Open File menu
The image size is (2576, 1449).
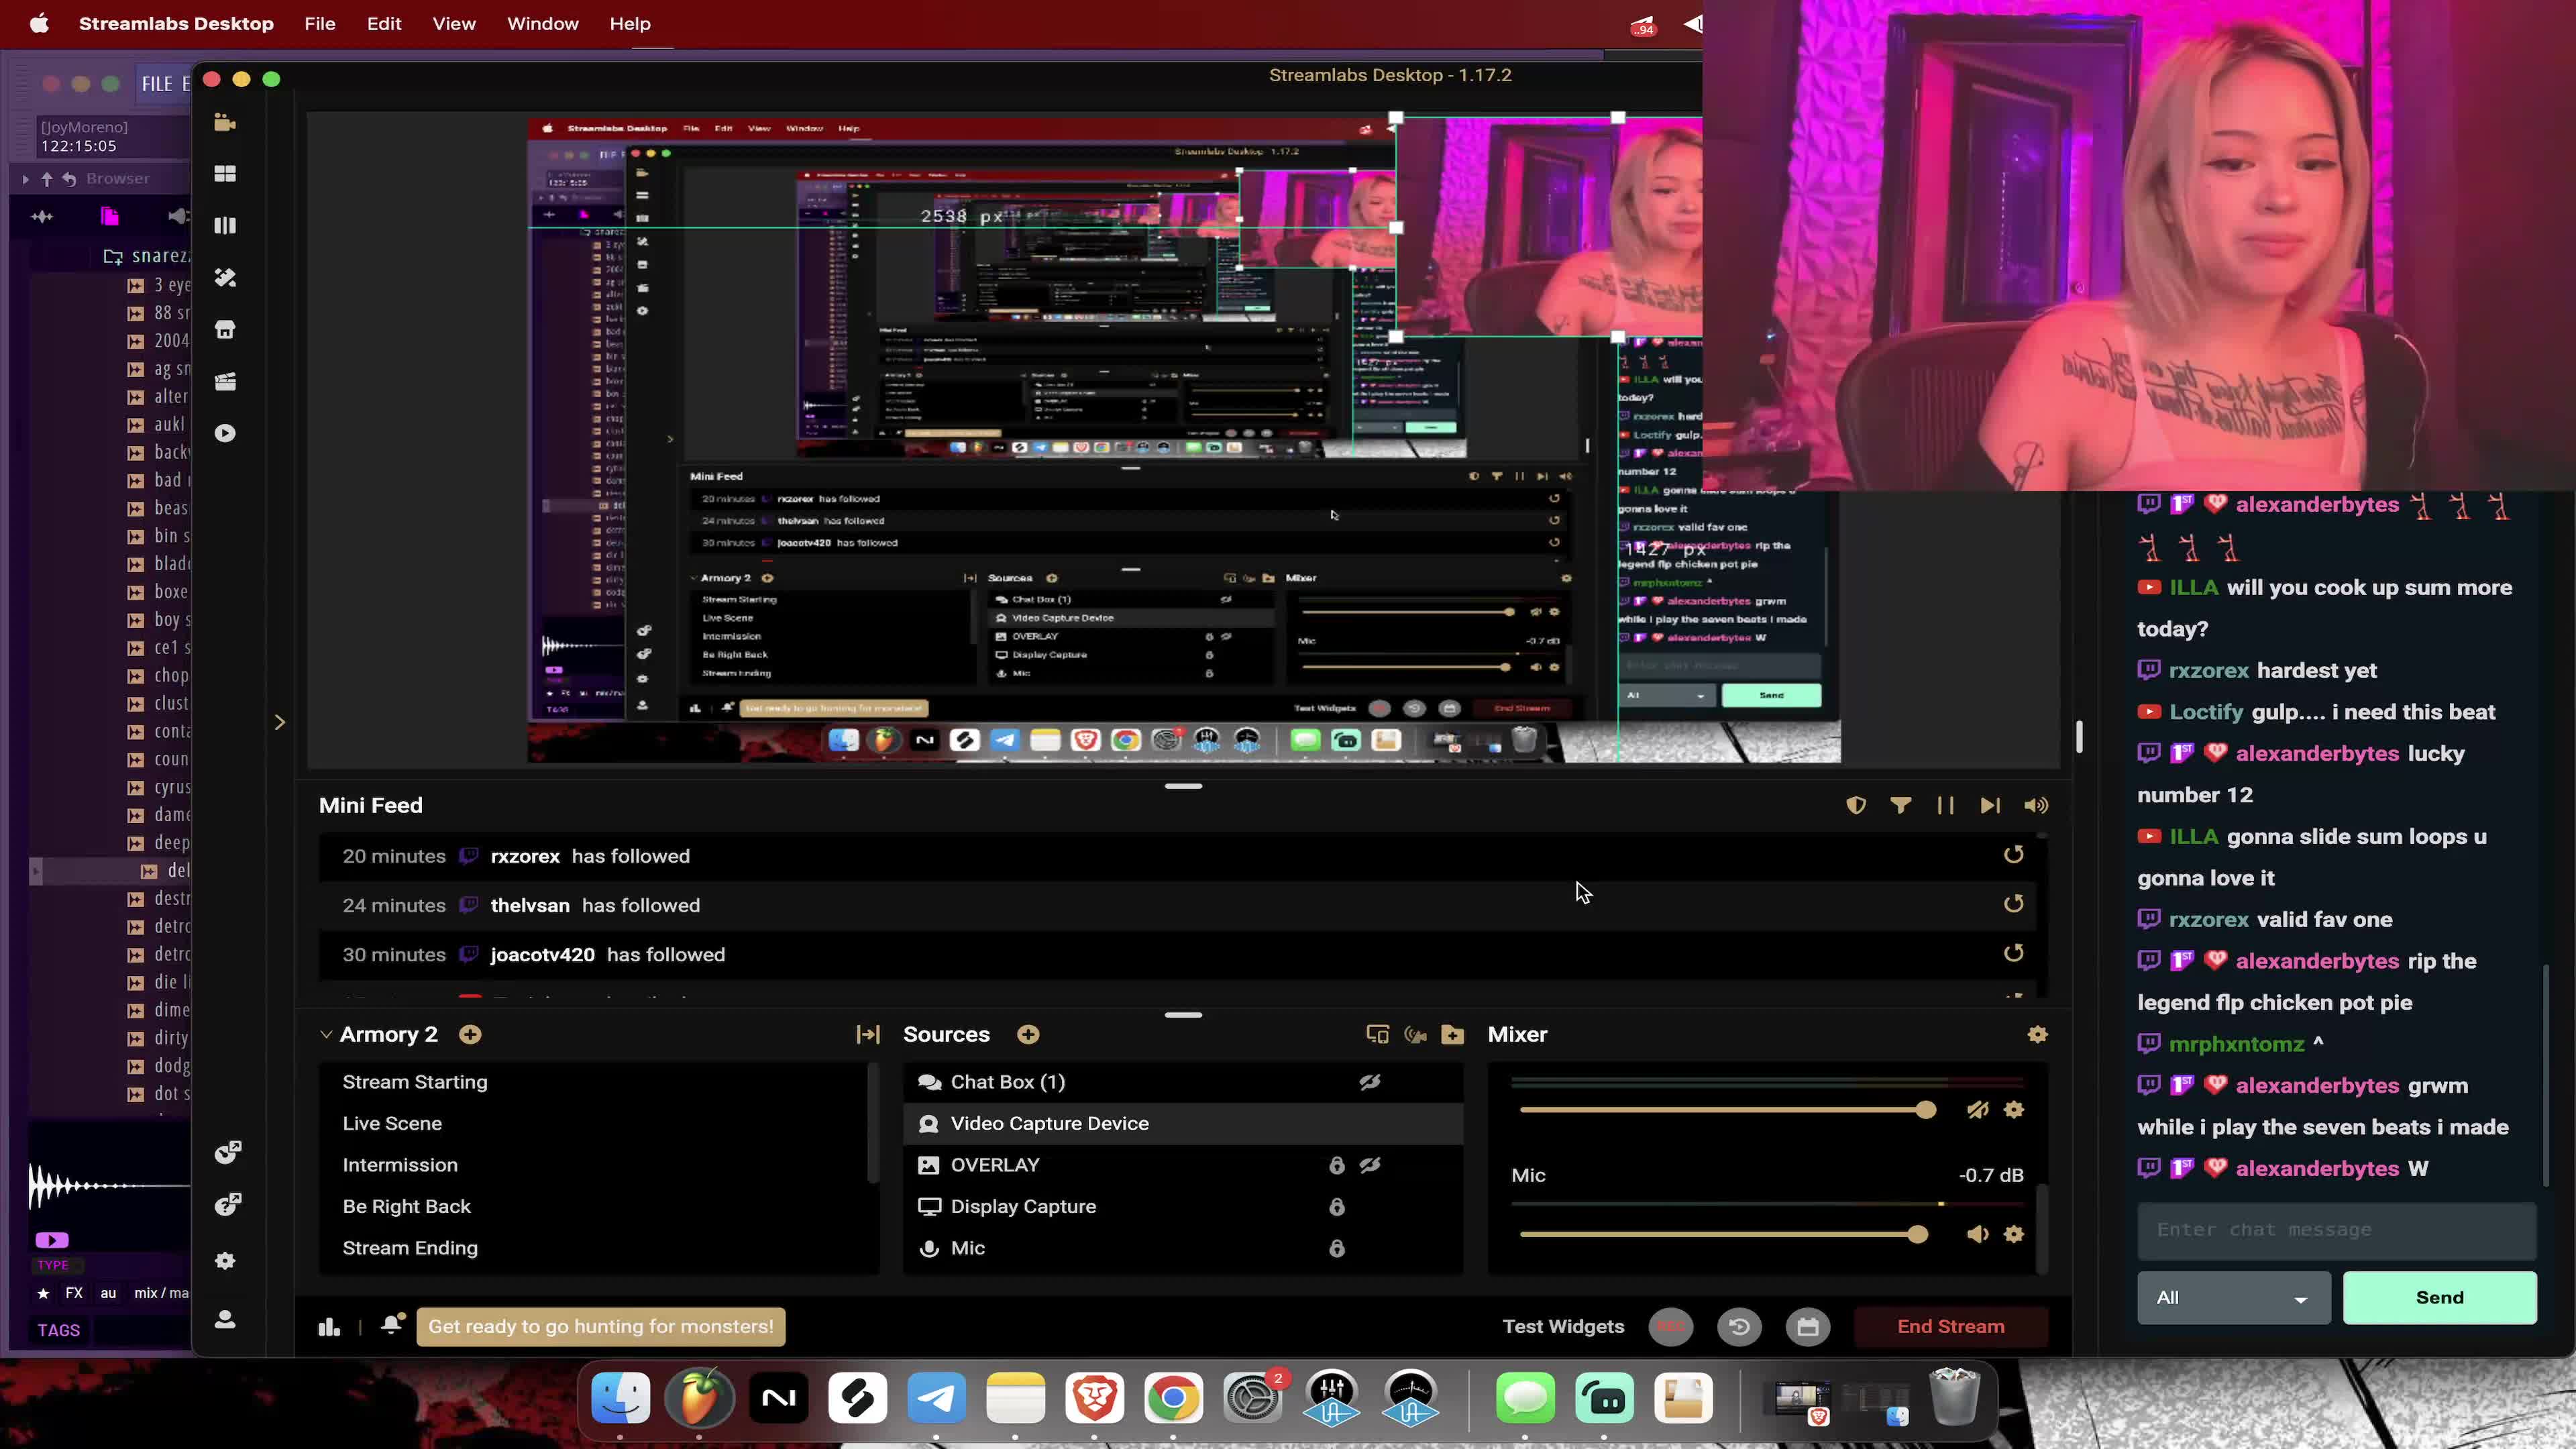(320, 23)
